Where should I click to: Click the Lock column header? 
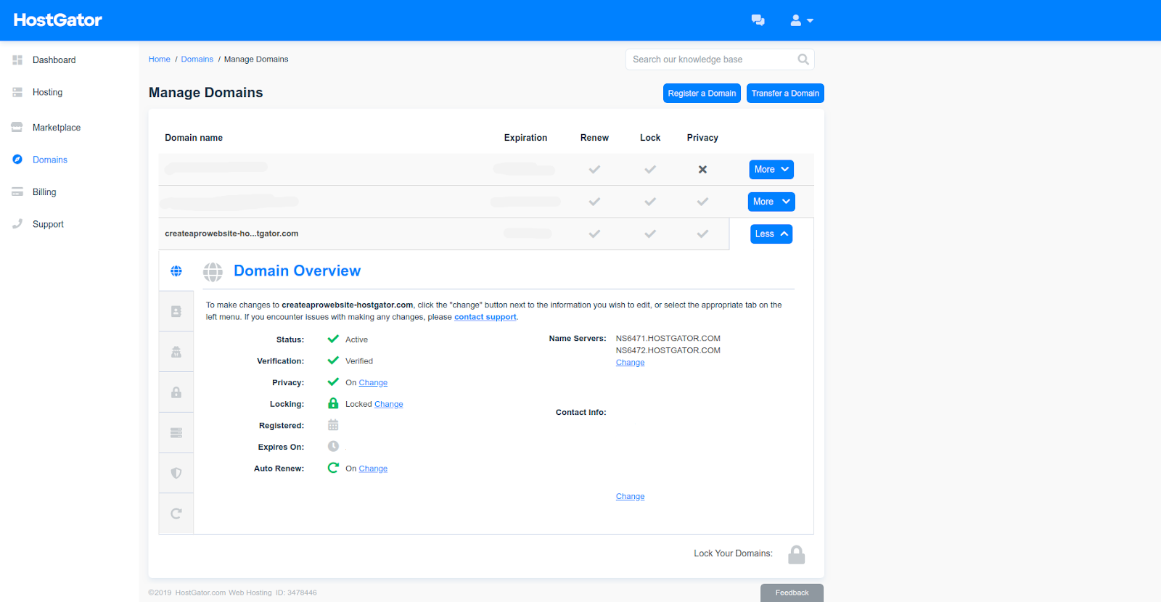pos(650,138)
